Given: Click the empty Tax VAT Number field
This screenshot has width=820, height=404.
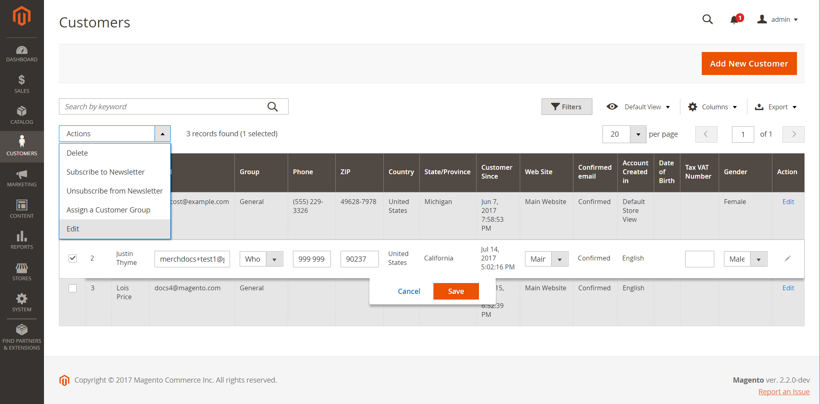Looking at the screenshot, I should (699, 259).
